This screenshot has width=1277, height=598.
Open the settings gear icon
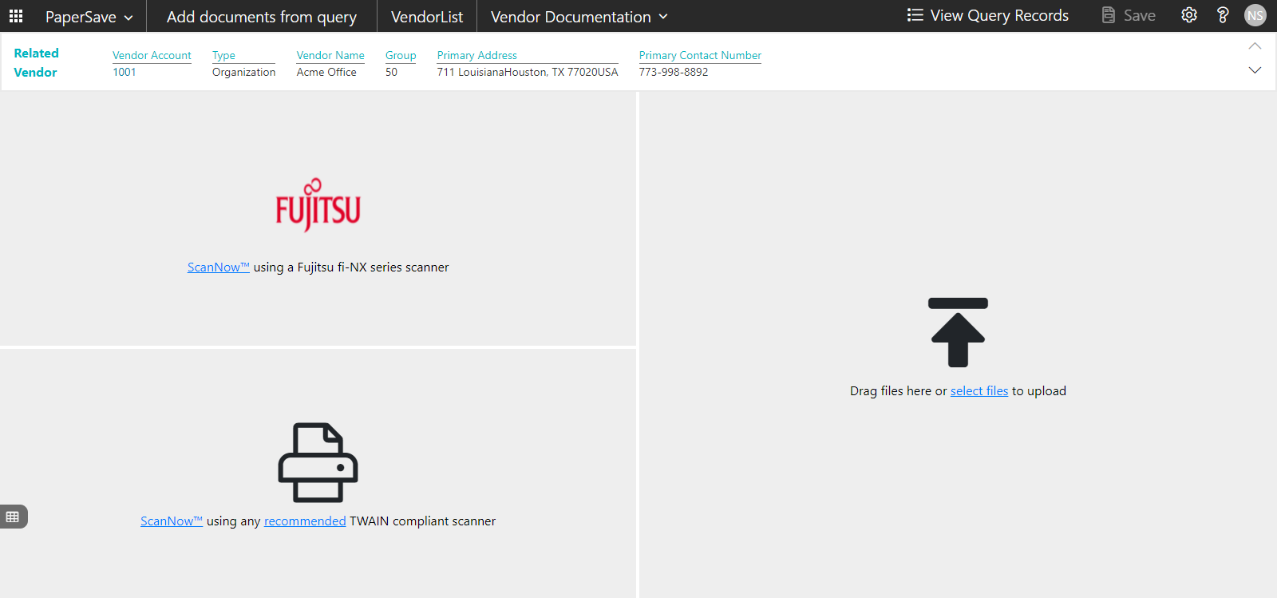pyautogui.click(x=1188, y=15)
